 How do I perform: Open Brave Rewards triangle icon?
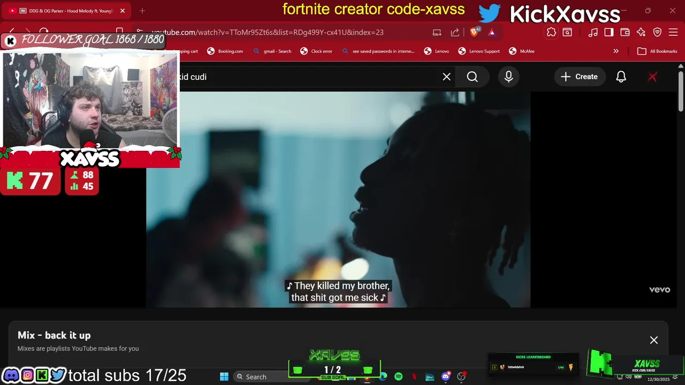492,32
